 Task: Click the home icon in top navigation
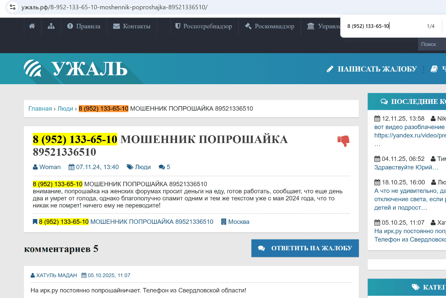coord(32,26)
